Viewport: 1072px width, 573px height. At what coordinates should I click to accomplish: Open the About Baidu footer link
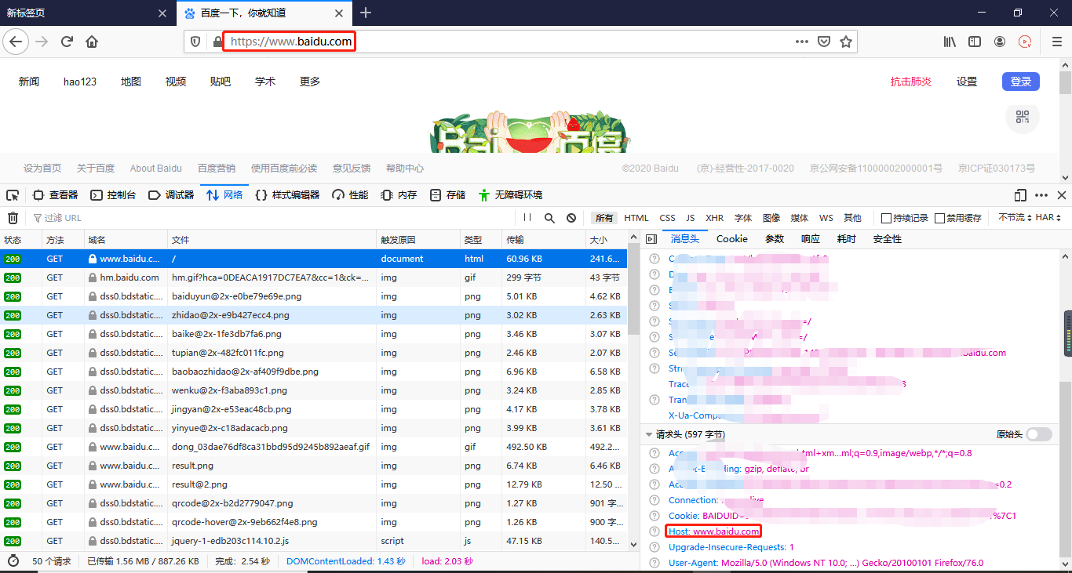pyautogui.click(x=156, y=169)
